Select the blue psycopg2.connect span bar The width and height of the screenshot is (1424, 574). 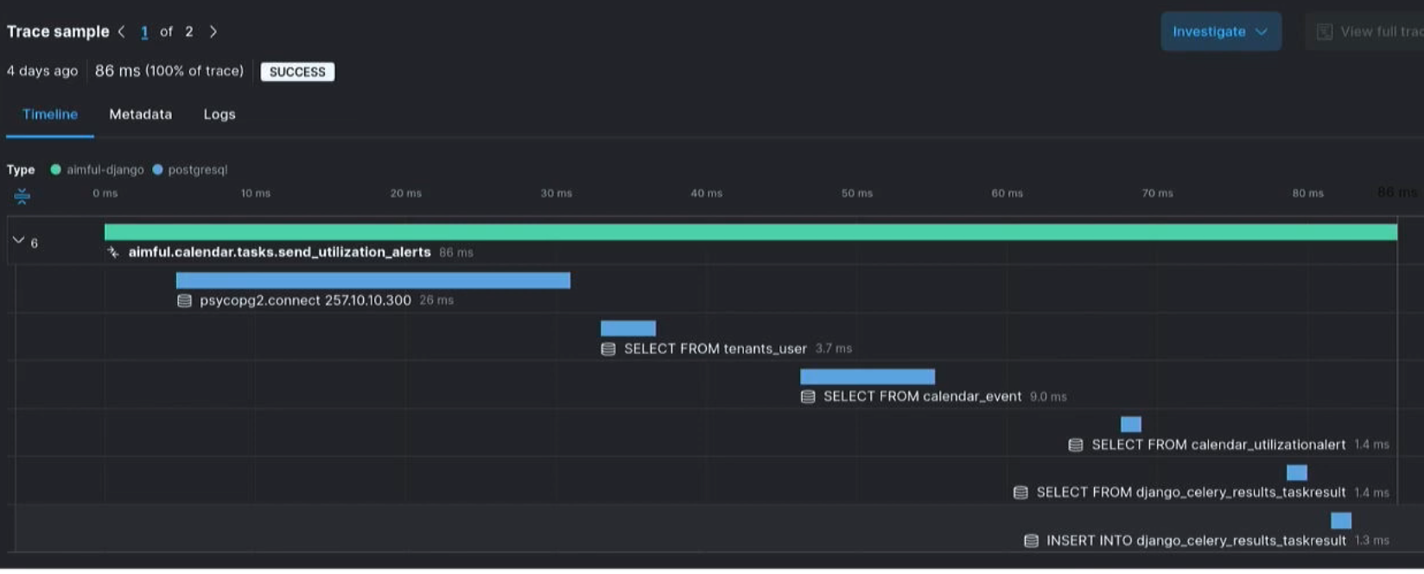[372, 281]
